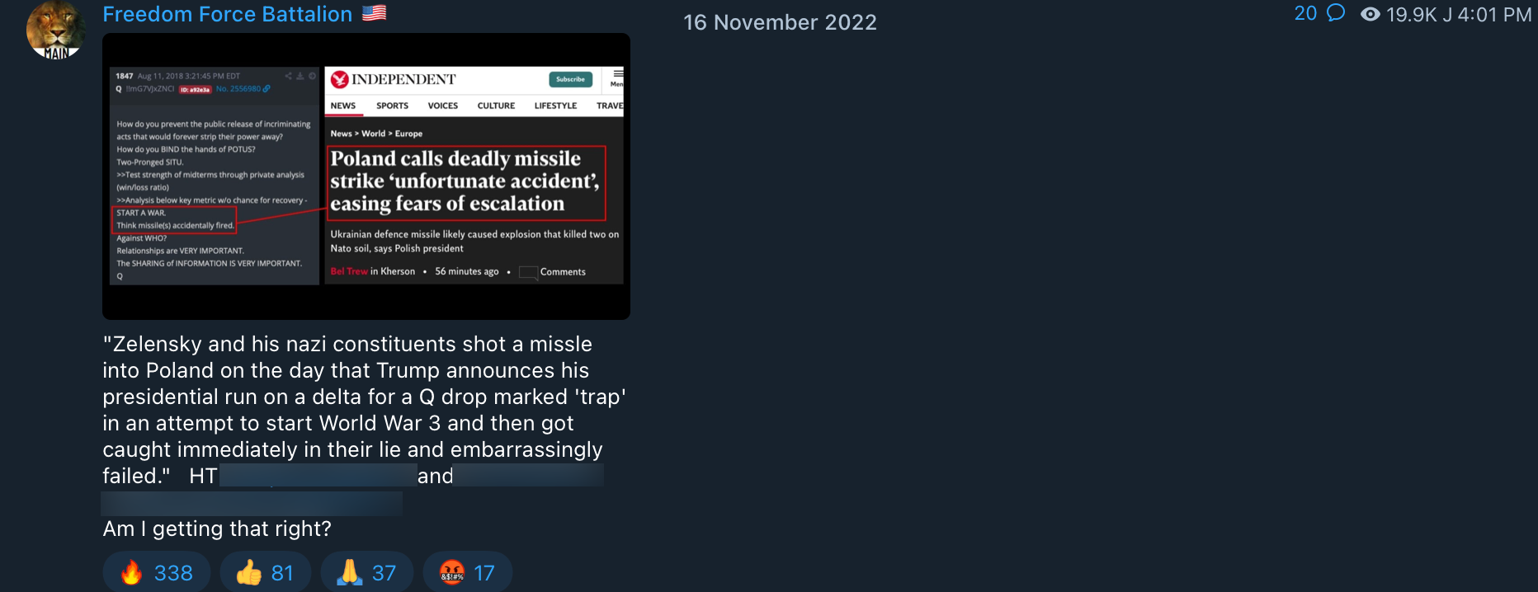The width and height of the screenshot is (1538, 592).
Task: Open the lion profile avatar
Action: [56, 30]
